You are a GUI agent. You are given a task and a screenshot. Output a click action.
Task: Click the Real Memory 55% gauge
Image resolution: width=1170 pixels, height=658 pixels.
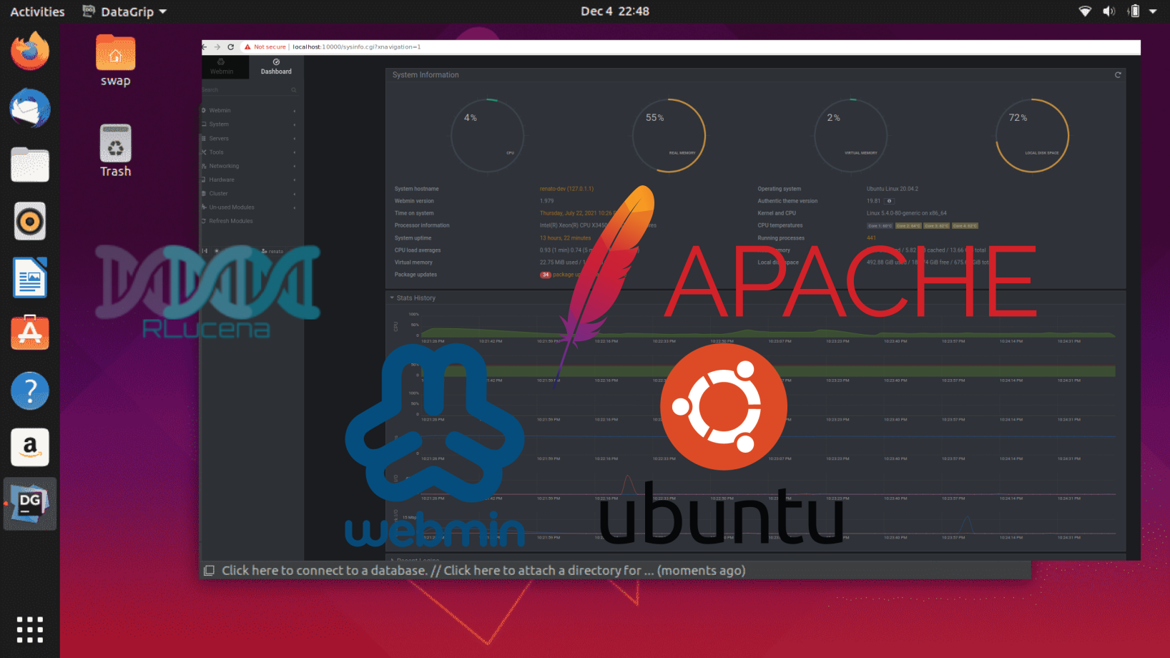click(669, 135)
